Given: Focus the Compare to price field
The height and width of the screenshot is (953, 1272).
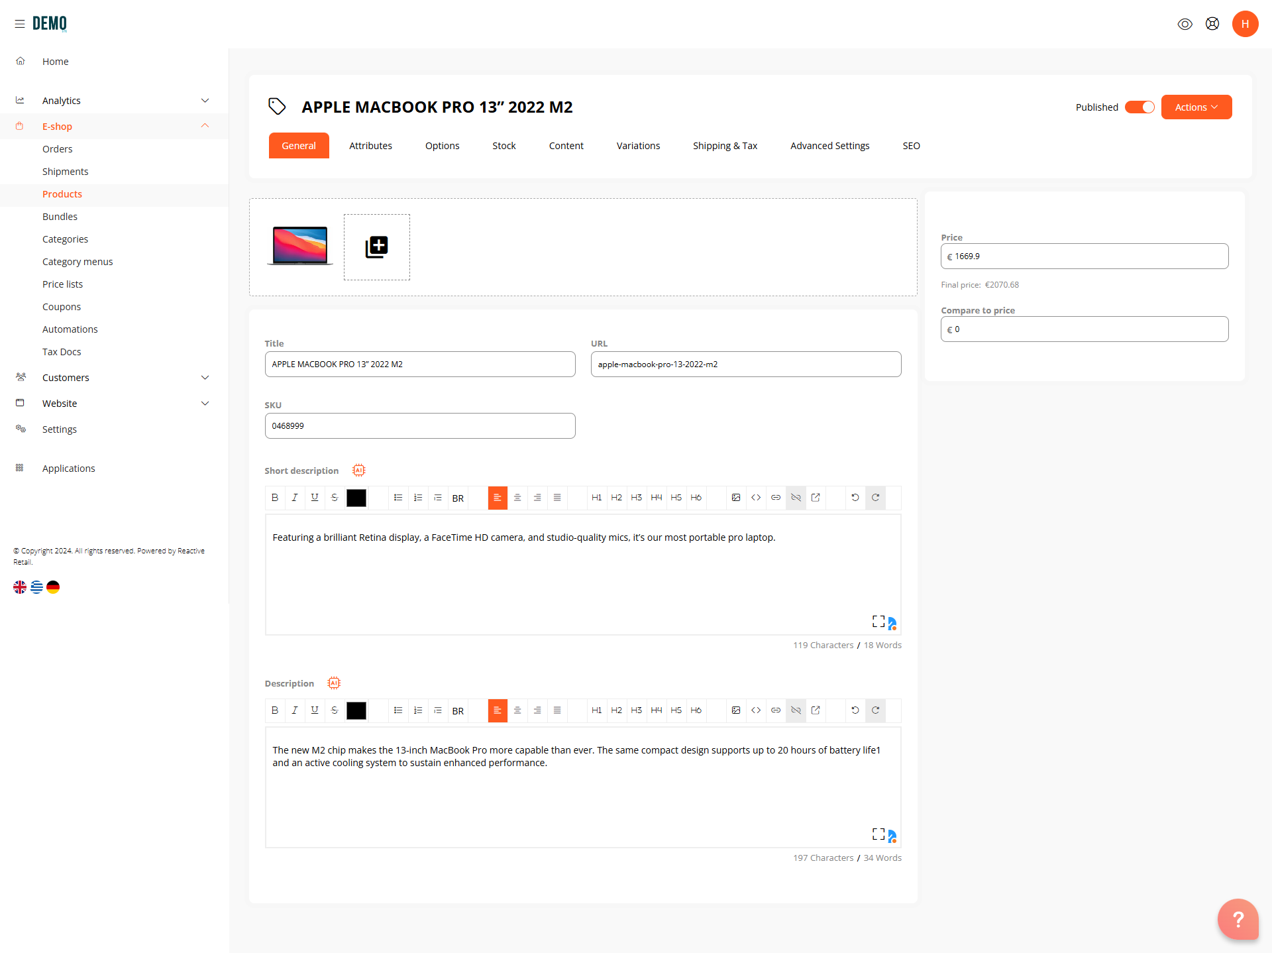Looking at the screenshot, I should tap(1085, 329).
